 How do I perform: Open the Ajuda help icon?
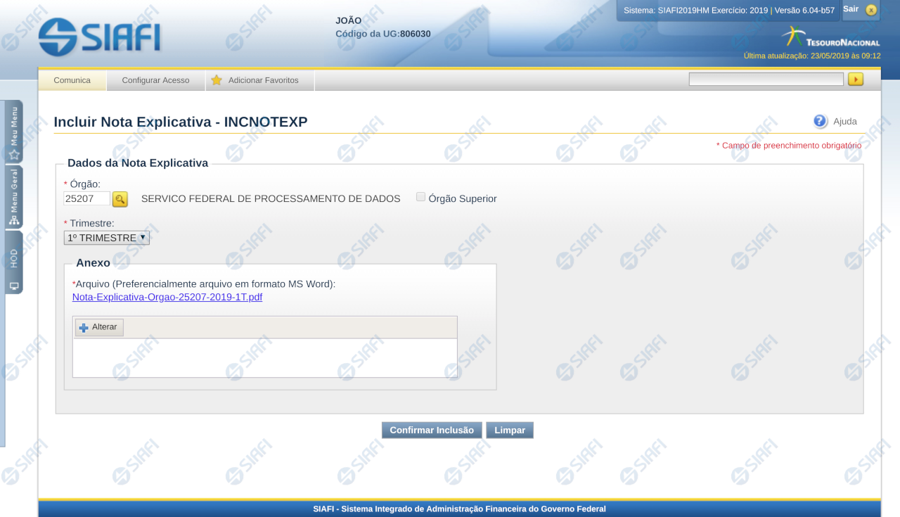click(820, 121)
